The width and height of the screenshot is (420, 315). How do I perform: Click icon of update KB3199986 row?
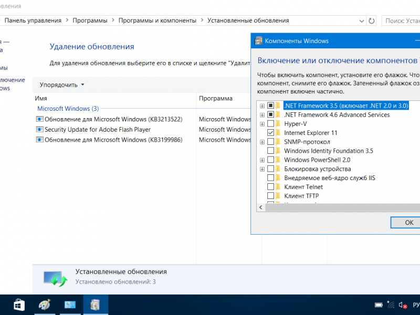[40, 140]
